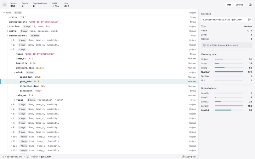The height and width of the screenshot is (159, 255).
Task: Click the Copy path button
Action: point(189,157)
